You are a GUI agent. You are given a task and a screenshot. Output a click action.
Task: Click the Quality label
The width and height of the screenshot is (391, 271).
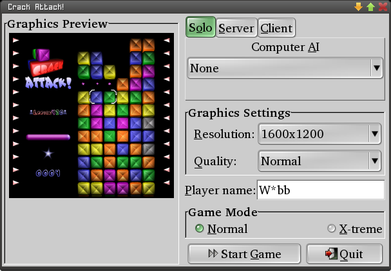(215, 161)
